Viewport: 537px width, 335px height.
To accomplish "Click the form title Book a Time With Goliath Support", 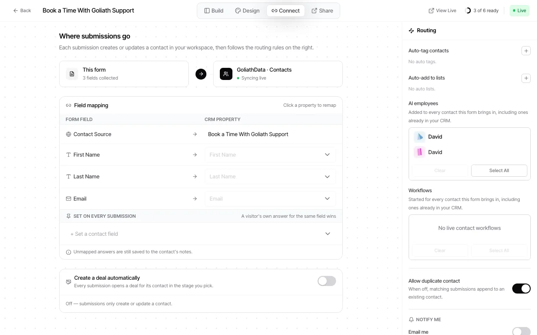I will click(89, 10).
